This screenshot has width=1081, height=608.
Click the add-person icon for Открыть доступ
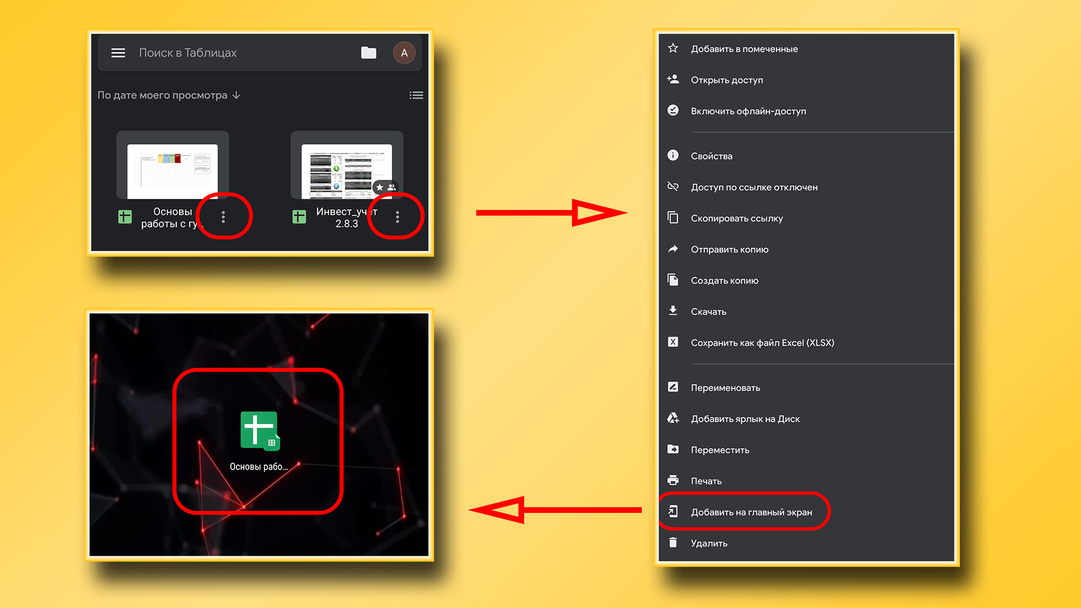[x=673, y=79]
